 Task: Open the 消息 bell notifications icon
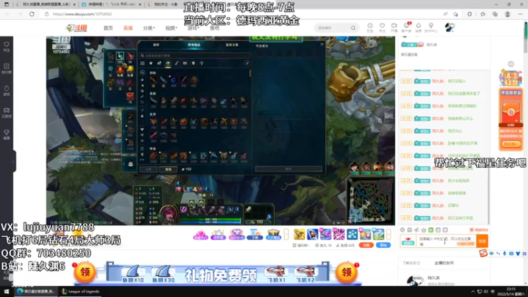(x=418, y=28)
